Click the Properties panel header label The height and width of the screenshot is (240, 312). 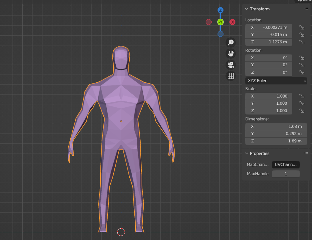(x=260, y=153)
